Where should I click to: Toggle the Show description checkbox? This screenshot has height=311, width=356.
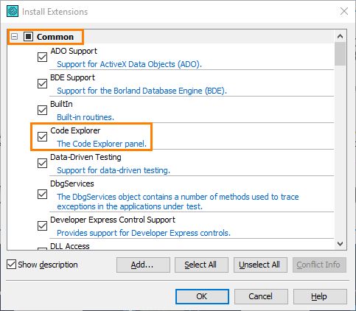click(x=11, y=265)
